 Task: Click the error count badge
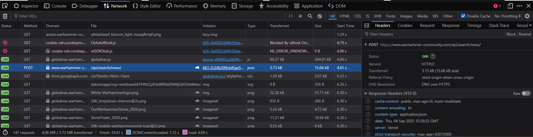tap(497, 6)
